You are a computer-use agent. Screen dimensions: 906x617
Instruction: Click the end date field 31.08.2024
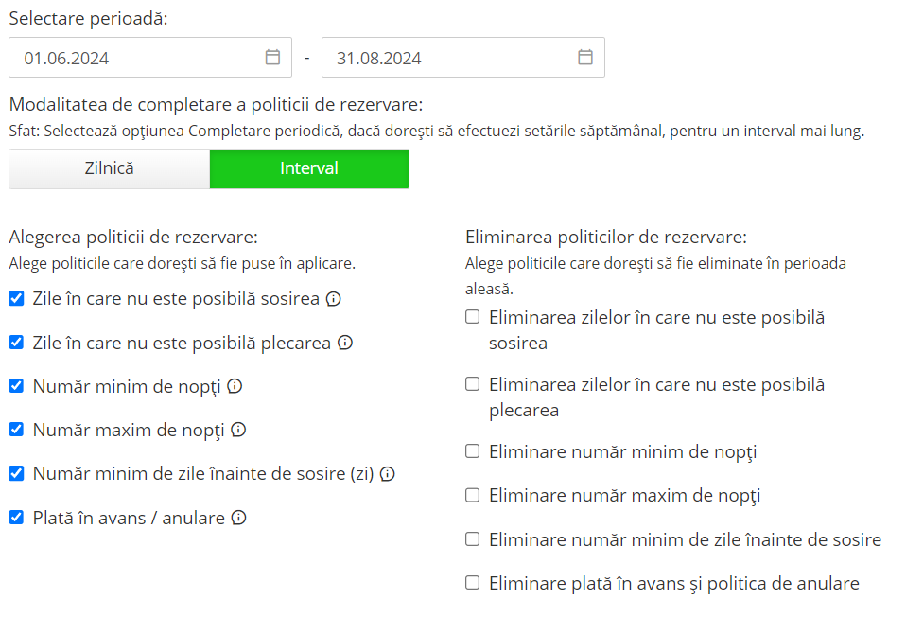pos(444,58)
